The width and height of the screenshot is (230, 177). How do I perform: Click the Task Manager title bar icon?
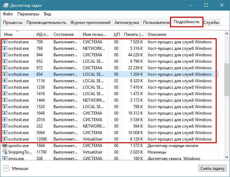5,5
